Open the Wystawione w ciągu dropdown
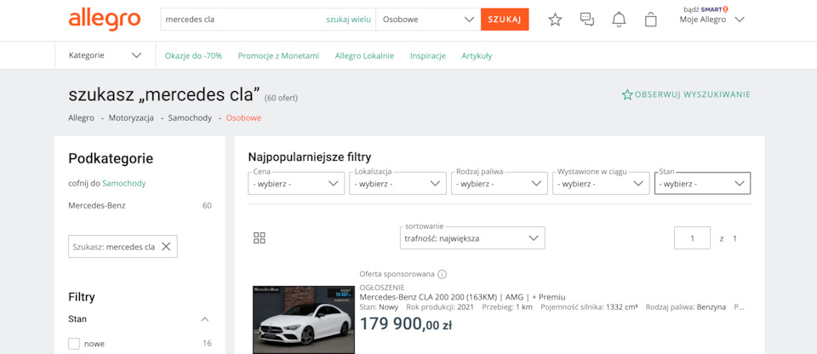Viewport: 817px width, 354px height. click(601, 184)
